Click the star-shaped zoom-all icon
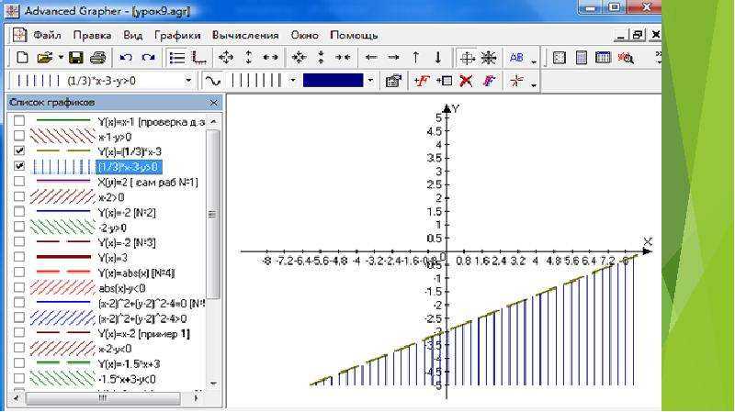This screenshot has width=735, height=412. pos(489,58)
